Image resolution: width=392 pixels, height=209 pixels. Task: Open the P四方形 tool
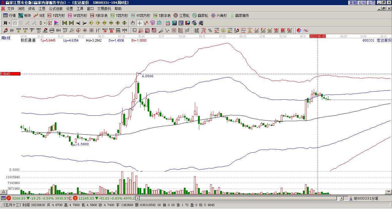click(56, 16)
